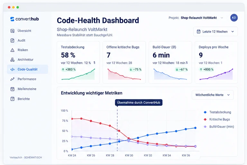Click the chevron inside Wöchentliche Werte
Viewport: 247px width, 165px height.
pyautogui.click(x=228, y=95)
